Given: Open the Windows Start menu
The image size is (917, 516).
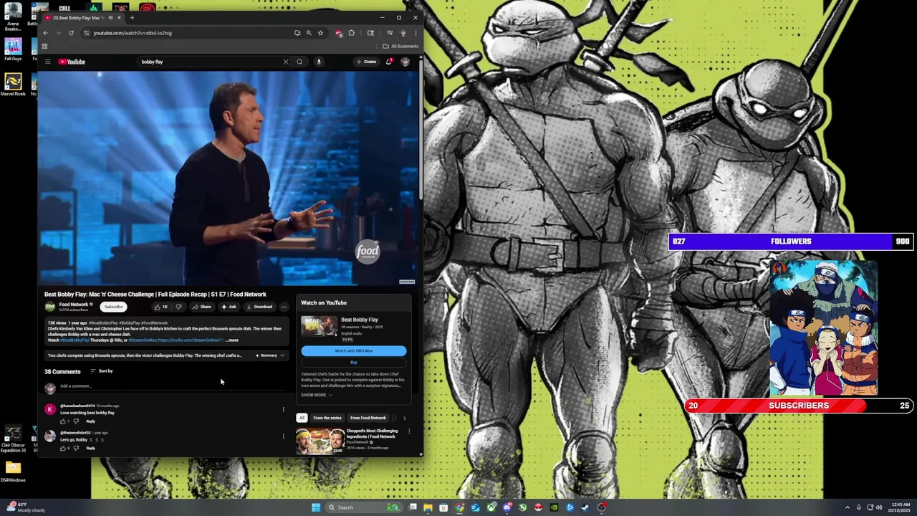Looking at the screenshot, I should (316, 507).
